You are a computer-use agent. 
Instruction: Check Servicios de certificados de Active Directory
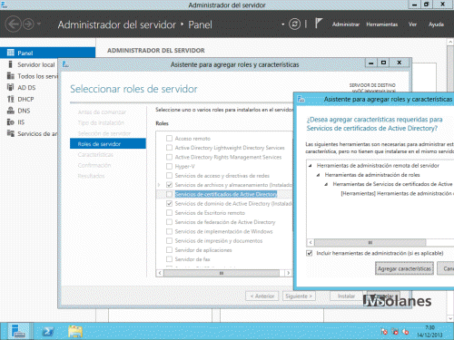(x=169, y=194)
